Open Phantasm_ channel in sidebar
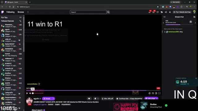Screen dimensions: 198x111 (12, 26)
